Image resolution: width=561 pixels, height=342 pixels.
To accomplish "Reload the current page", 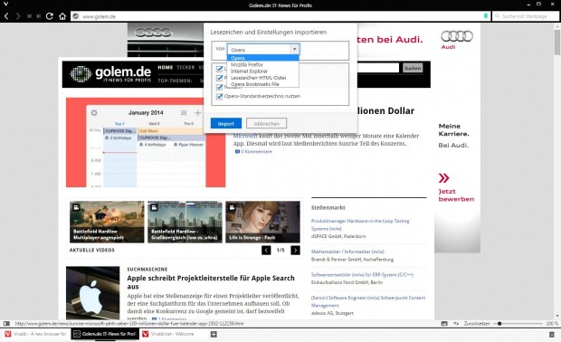I will click(50, 16).
